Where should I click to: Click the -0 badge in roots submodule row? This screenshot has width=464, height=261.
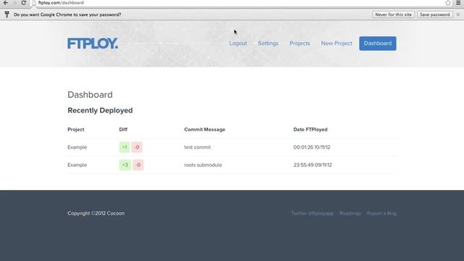point(138,165)
